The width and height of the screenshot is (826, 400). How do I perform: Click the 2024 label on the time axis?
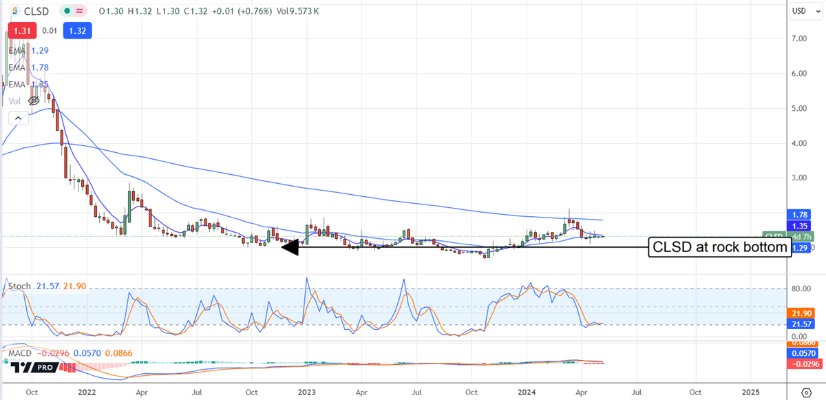coord(526,391)
